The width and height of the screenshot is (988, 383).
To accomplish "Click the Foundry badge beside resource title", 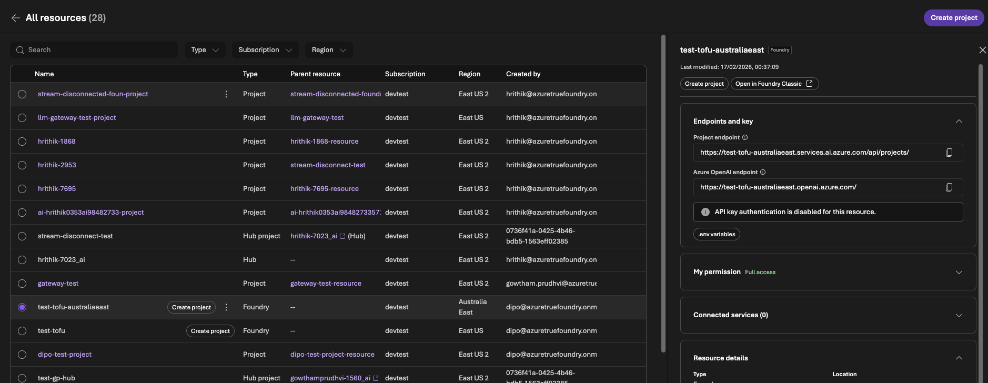I will (x=780, y=50).
